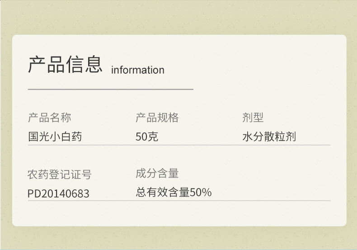Click the 50% figure in content value

pyautogui.click(x=201, y=193)
